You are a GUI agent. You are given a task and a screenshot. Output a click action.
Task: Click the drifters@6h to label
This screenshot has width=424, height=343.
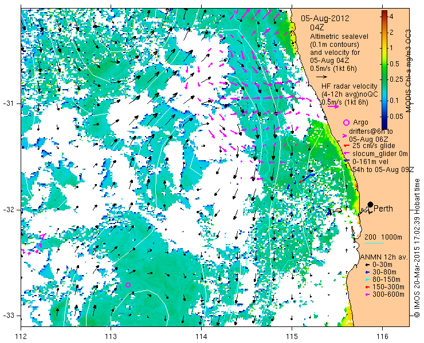[371, 131]
